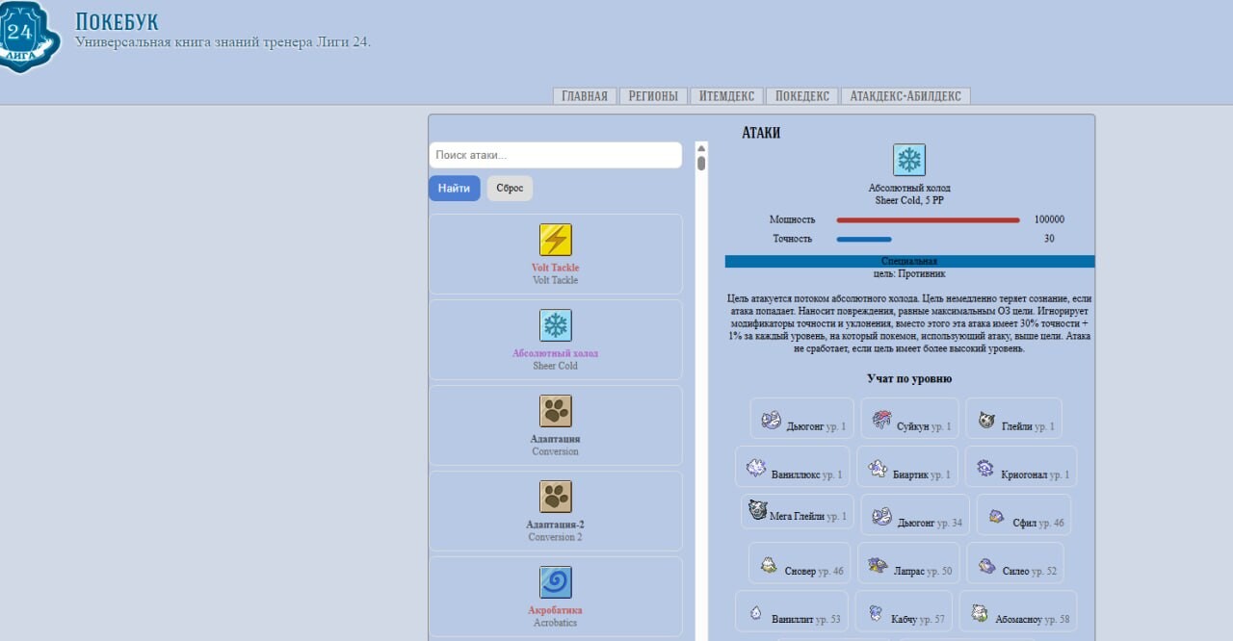Open Глейли ур. 1 pokemon
The width and height of the screenshot is (1233, 641).
pyautogui.click(x=1013, y=419)
